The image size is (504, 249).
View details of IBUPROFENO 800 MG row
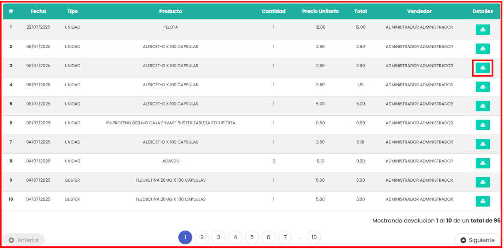pyautogui.click(x=483, y=125)
